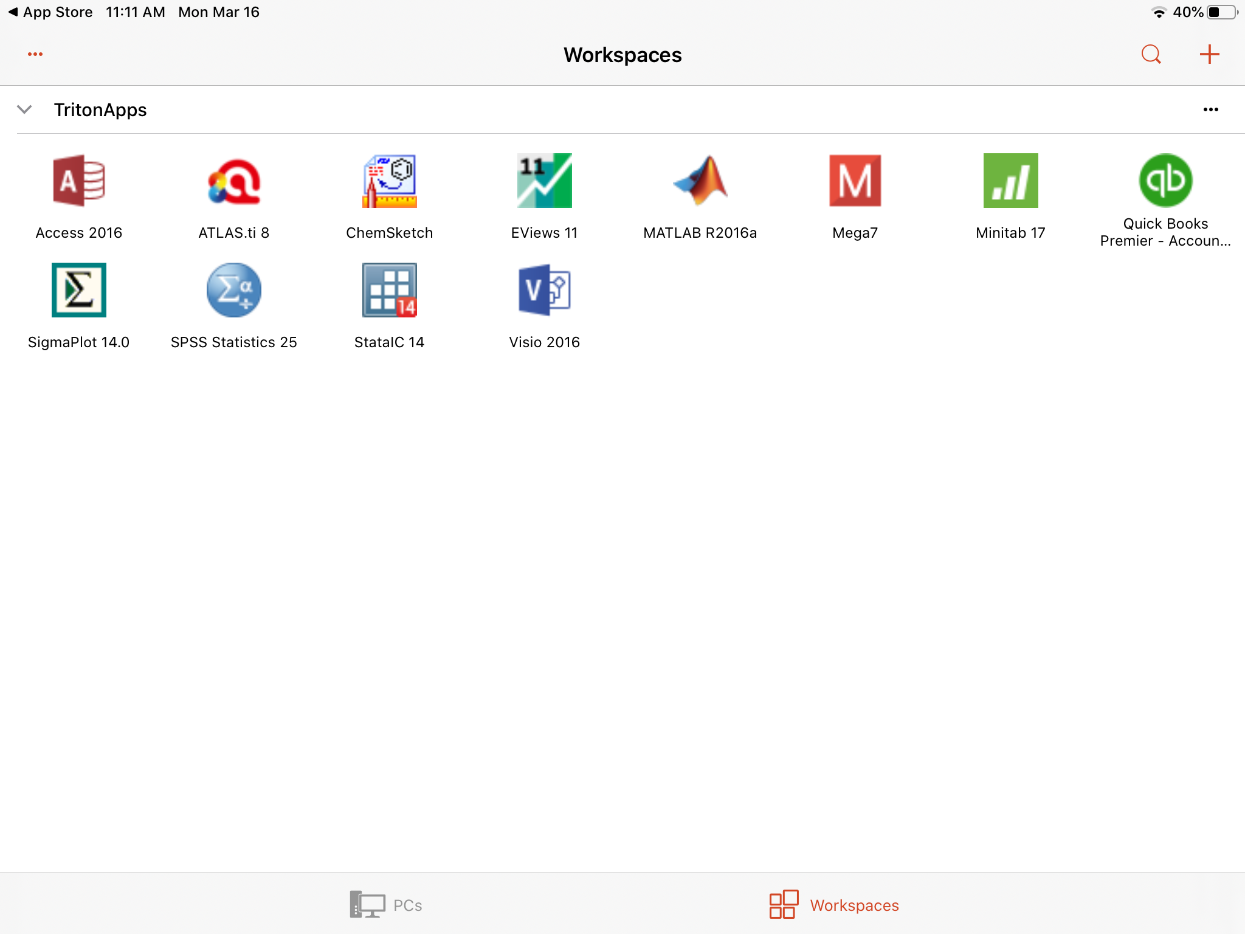Open Quick Books Premier app
This screenshot has height=934, width=1245.
tap(1165, 181)
